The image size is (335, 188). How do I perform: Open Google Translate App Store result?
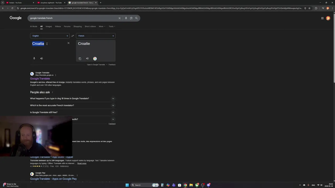pyautogui.click(x=52, y=157)
